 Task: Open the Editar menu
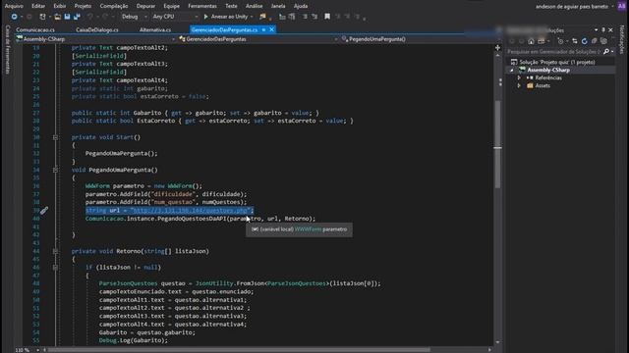[38, 6]
